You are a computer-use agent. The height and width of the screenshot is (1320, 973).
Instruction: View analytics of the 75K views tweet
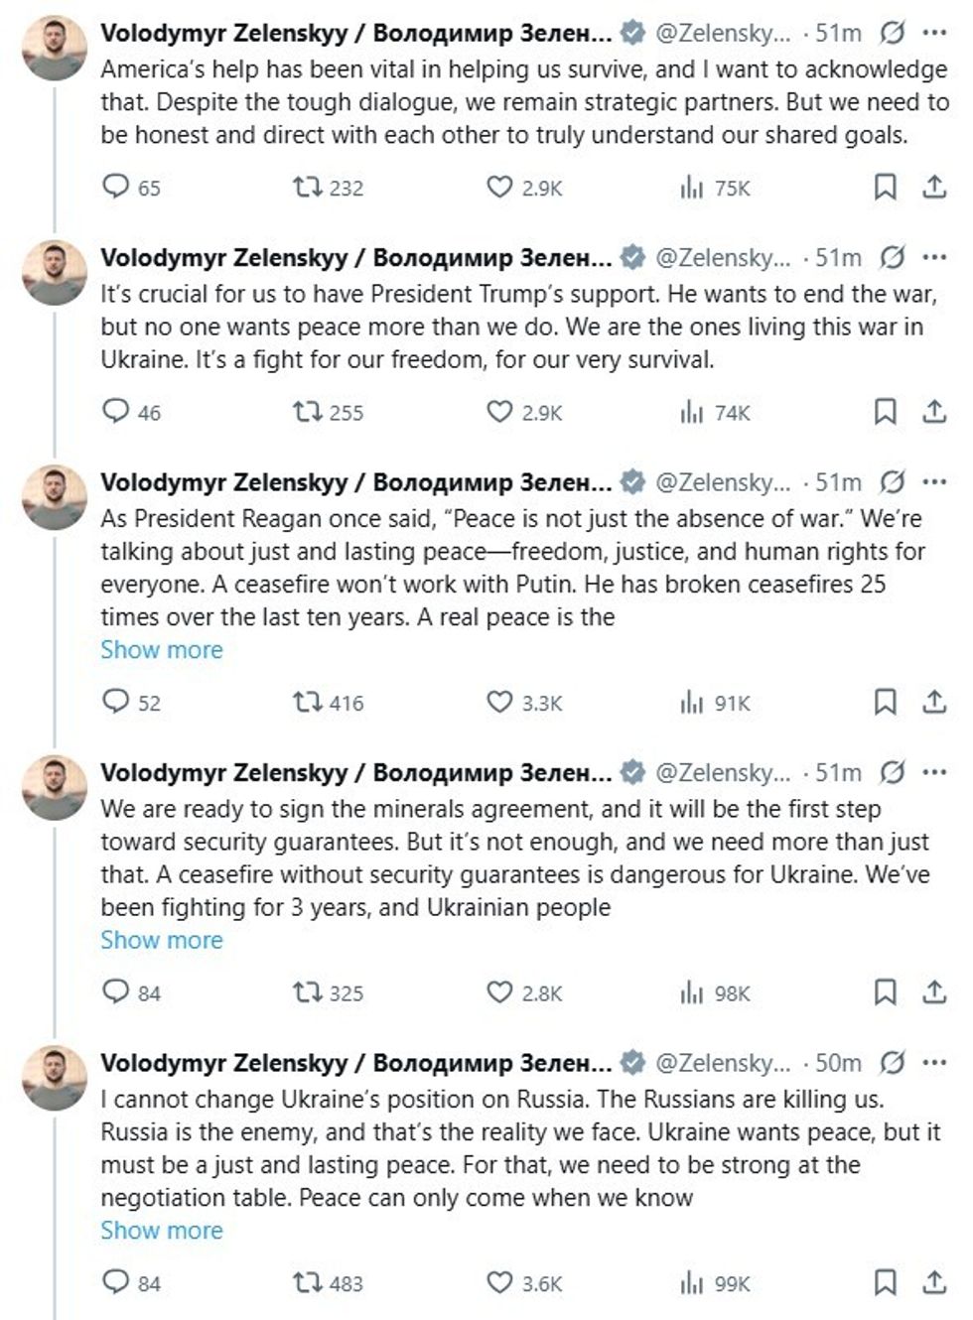(x=692, y=188)
